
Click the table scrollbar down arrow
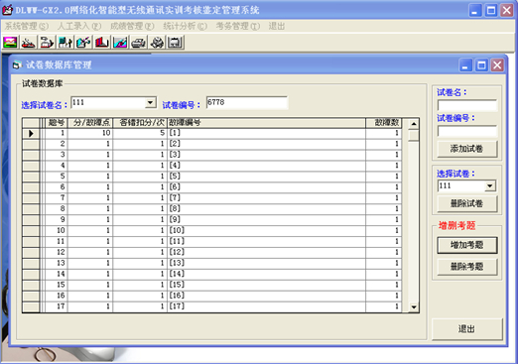414,307
